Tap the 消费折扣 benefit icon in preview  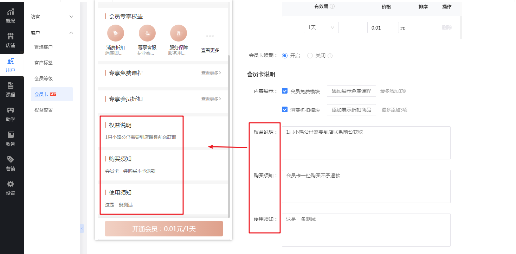tap(116, 33)
